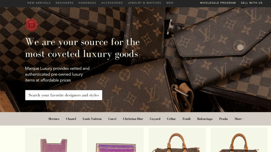Open the Accessories menu item
This screenshot has height=152, width=271.
112,3
